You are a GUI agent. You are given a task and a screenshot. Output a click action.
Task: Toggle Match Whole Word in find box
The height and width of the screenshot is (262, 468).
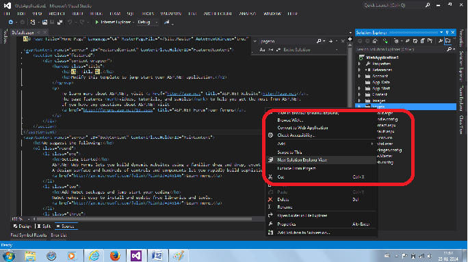pos(270,50)
